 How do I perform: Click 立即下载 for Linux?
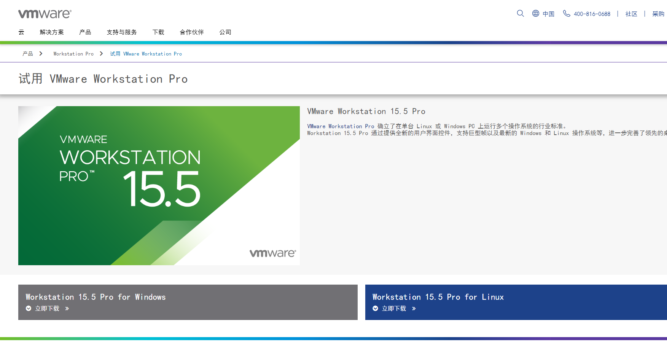[394, 309]
